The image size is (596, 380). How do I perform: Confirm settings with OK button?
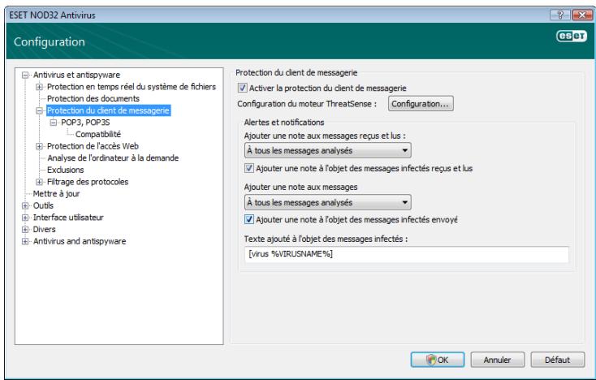(438, 360)
